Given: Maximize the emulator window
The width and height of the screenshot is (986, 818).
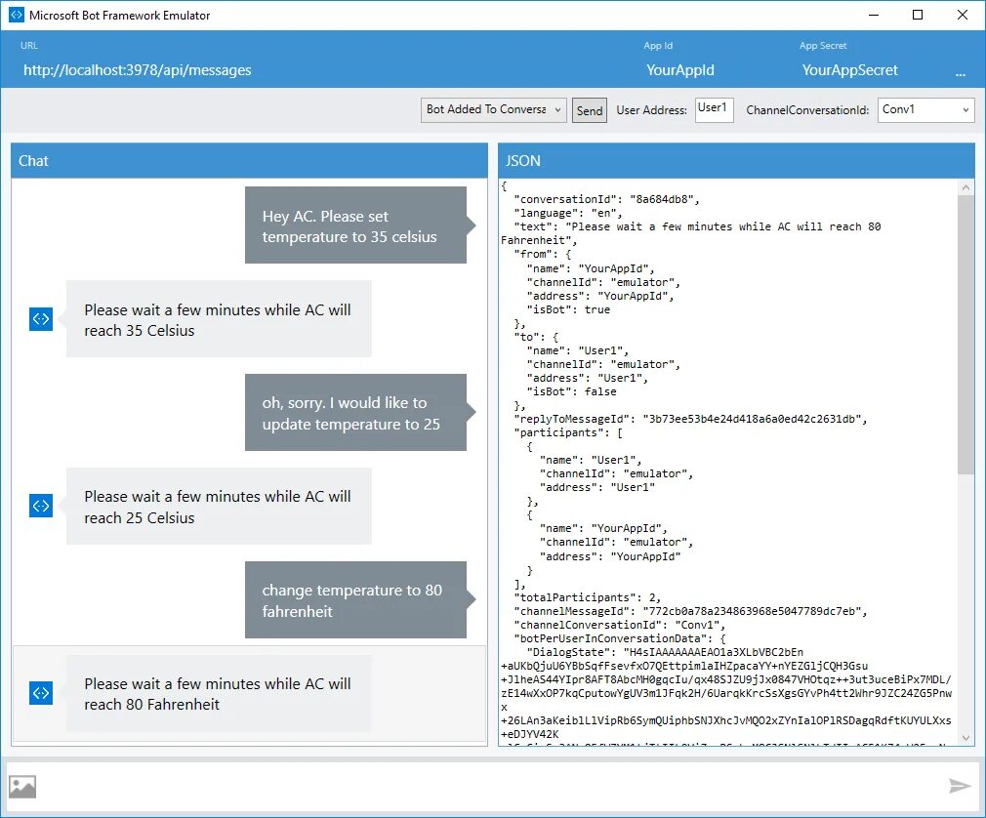Looking at the screenshot, I should (918, 15).
